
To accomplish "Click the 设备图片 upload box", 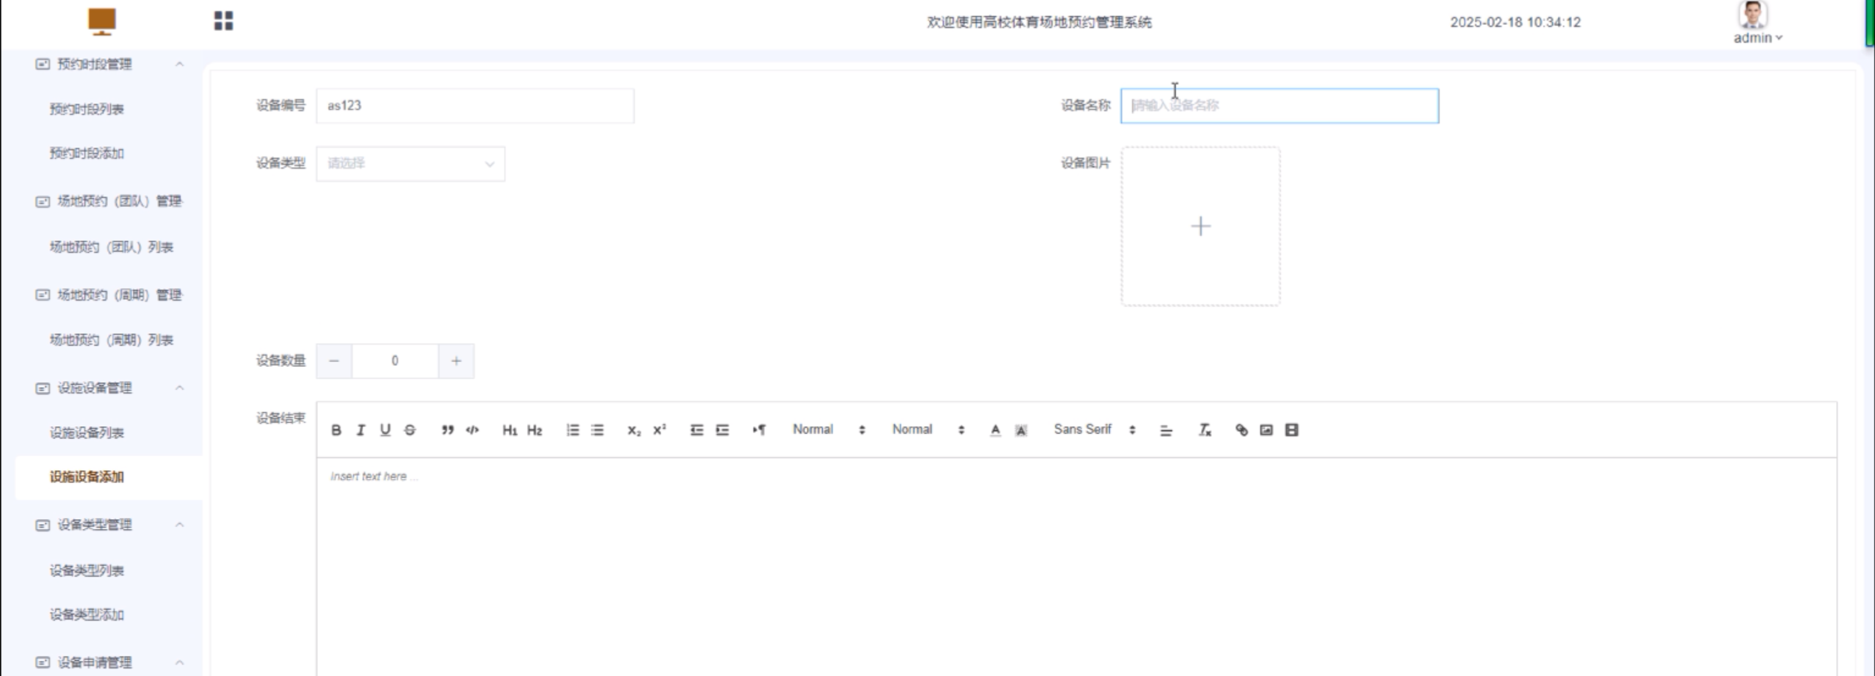I will coord(1200,227).
